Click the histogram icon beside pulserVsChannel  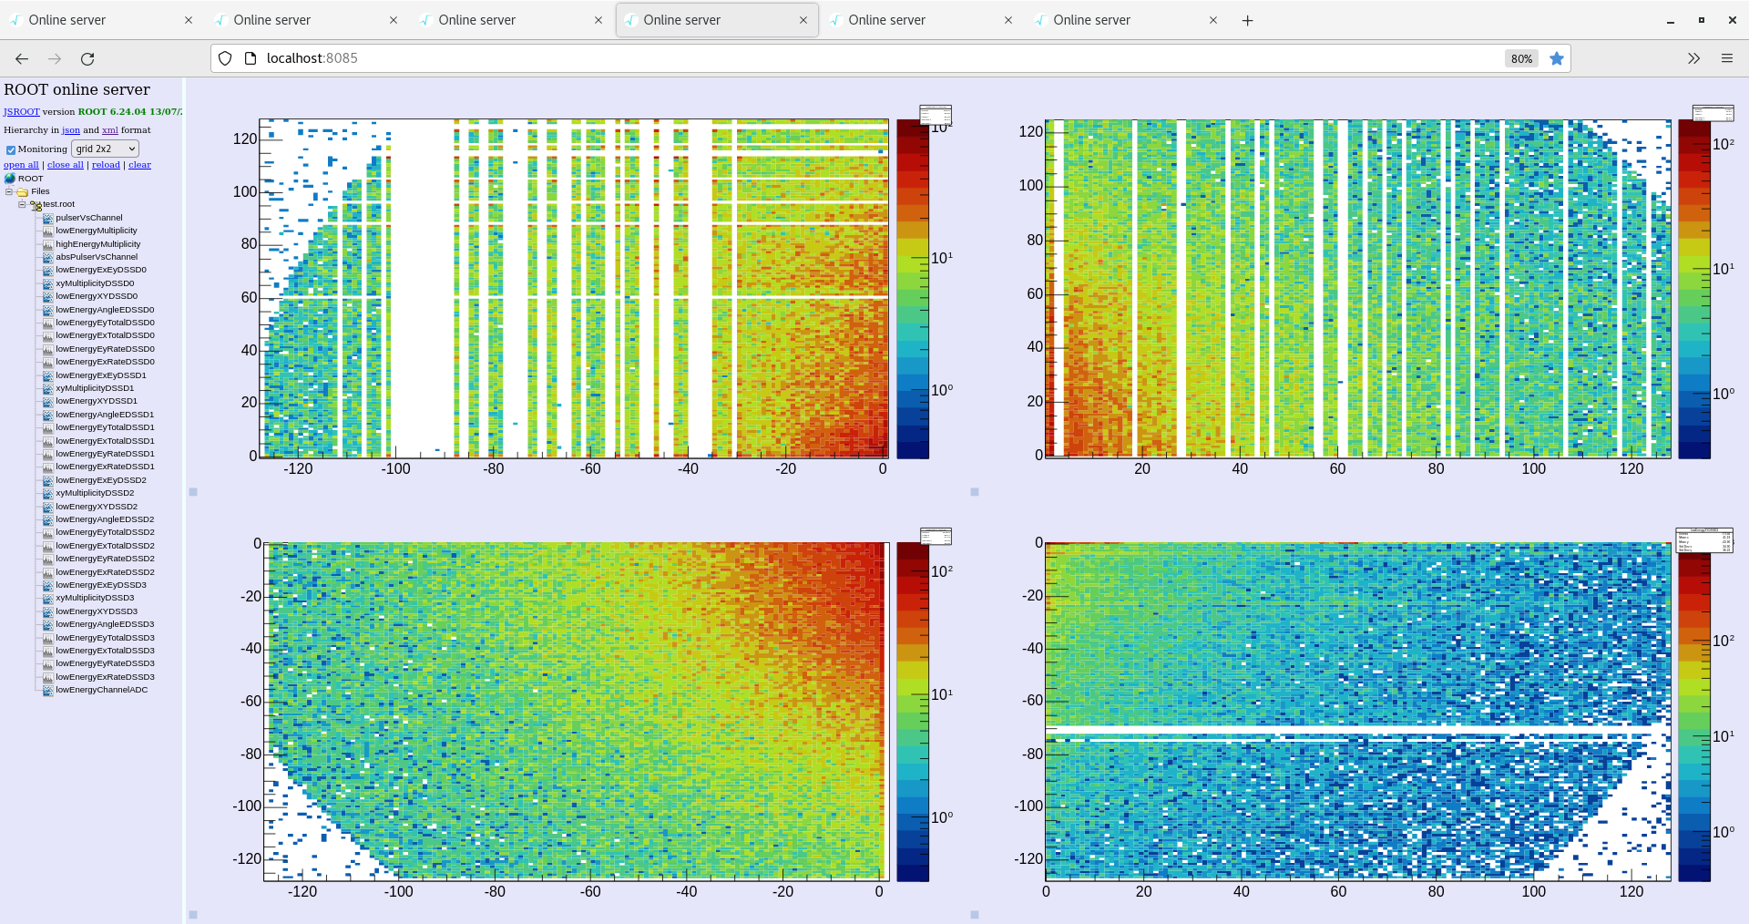48,218
